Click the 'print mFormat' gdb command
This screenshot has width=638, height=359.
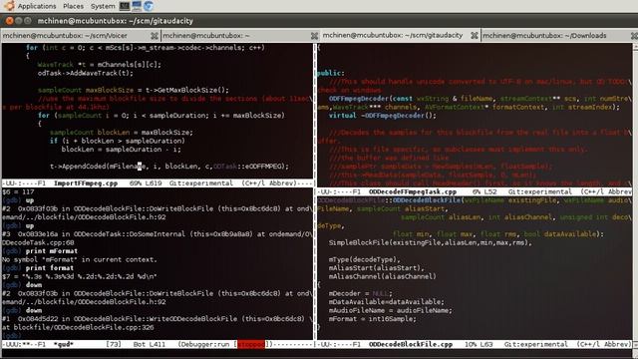coord(51,251)
